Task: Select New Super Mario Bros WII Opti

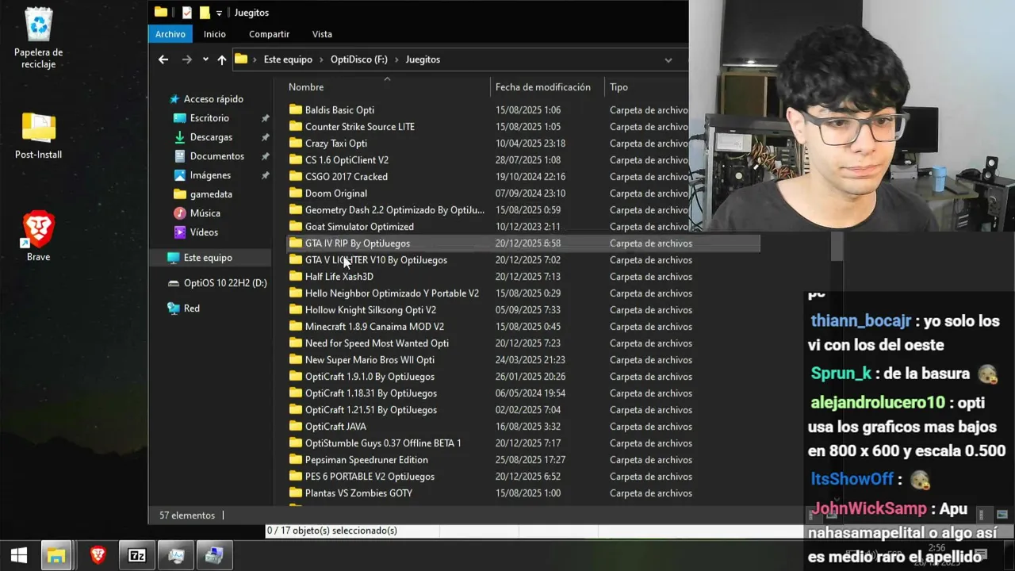Action: 370,360
